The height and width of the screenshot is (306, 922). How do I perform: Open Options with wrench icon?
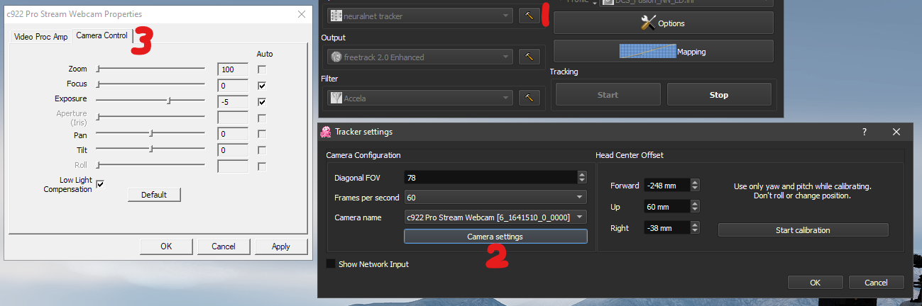[x=663, y=23]
